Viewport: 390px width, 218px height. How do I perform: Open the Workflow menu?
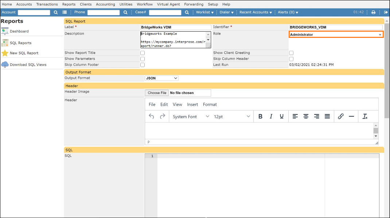pos(145,4)
